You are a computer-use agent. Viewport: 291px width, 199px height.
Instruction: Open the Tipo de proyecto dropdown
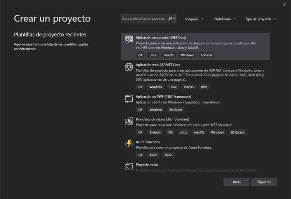[260, 19]
